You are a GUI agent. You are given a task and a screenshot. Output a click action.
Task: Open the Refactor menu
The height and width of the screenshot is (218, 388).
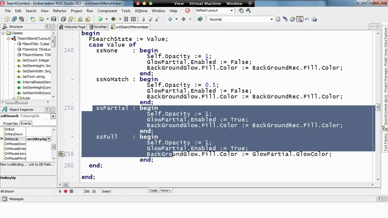coord(60,11)
